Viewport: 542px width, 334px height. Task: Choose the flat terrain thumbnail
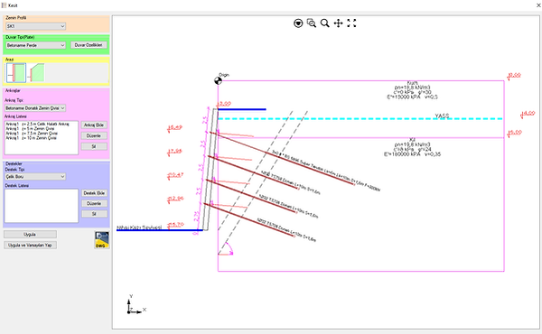[x=16, y=72]
